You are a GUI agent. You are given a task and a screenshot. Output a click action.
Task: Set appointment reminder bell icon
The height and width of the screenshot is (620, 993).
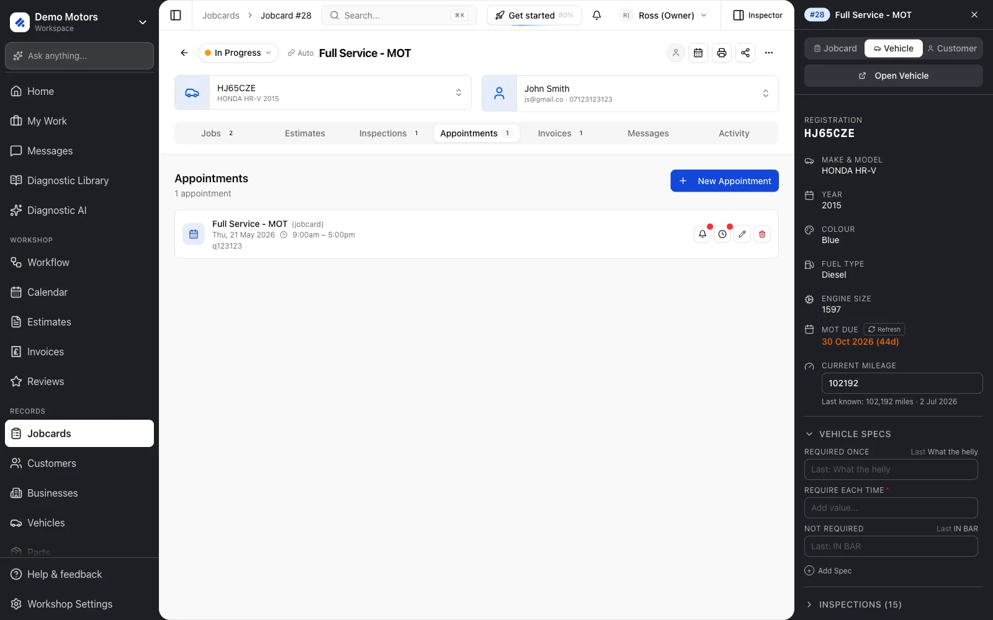tap(703, 234)
